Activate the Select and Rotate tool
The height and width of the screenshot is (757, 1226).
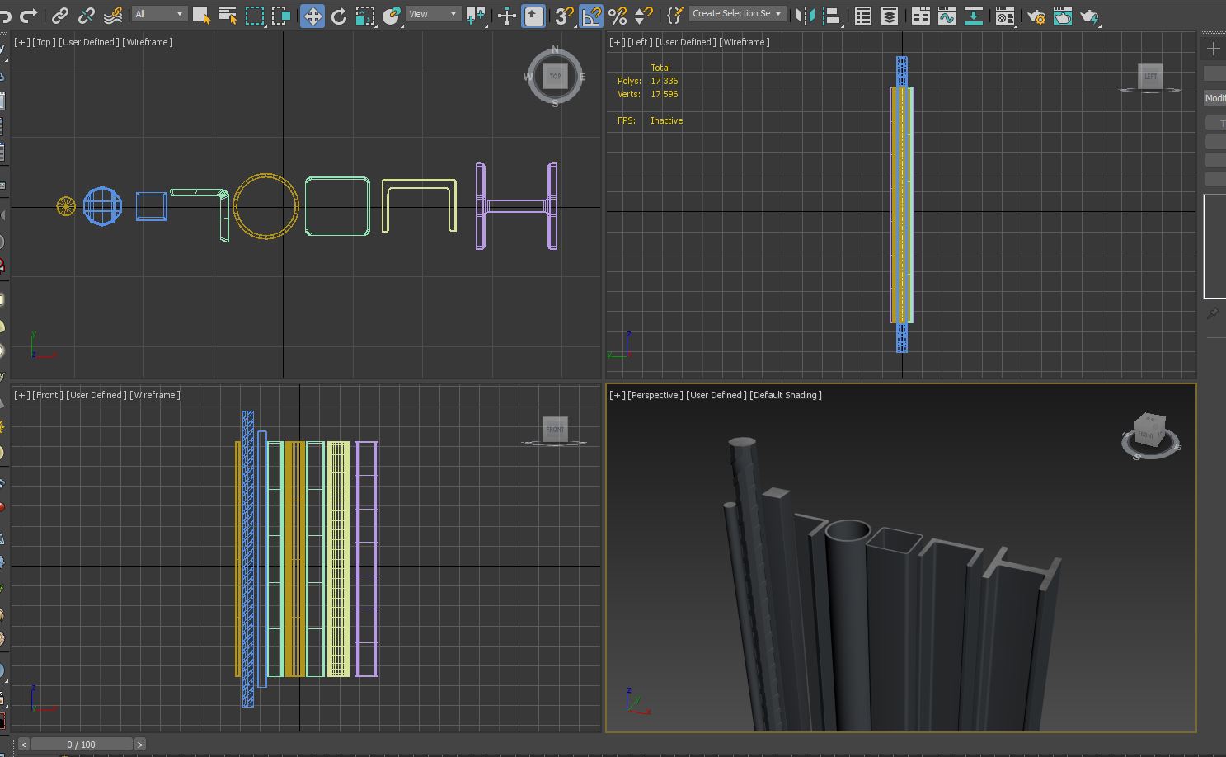tap(339, 16)
